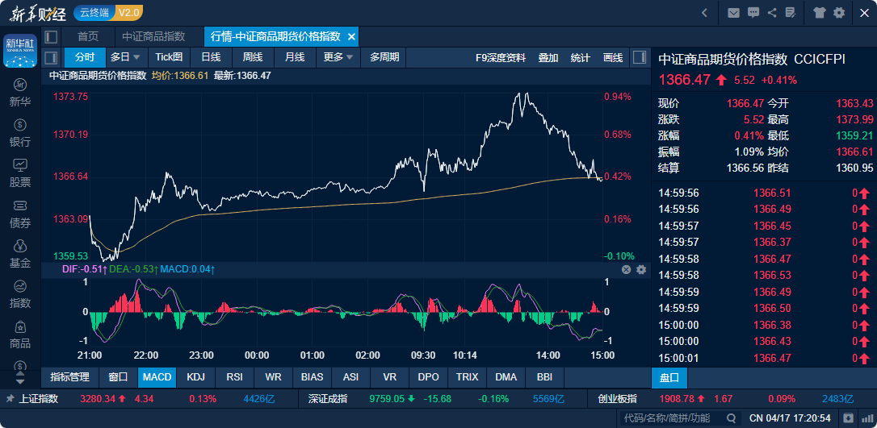Toggle left panel beside 首页 tab

tap(52, 36)
